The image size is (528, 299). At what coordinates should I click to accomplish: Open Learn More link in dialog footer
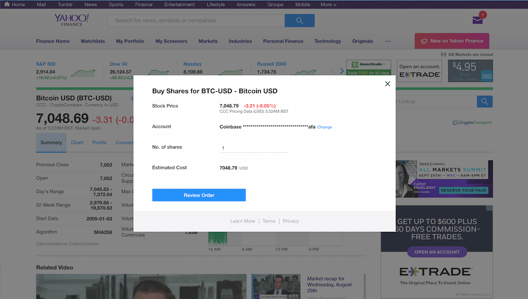pos(242,221)
